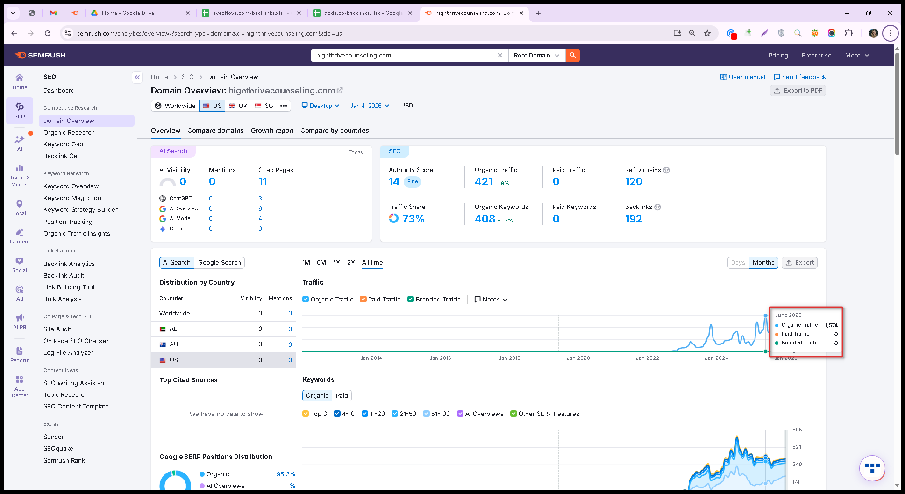Select the Google Search tab
905x494 pixels.
pos(220,263)
